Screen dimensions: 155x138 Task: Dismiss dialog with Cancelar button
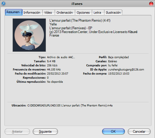point(139,132)
